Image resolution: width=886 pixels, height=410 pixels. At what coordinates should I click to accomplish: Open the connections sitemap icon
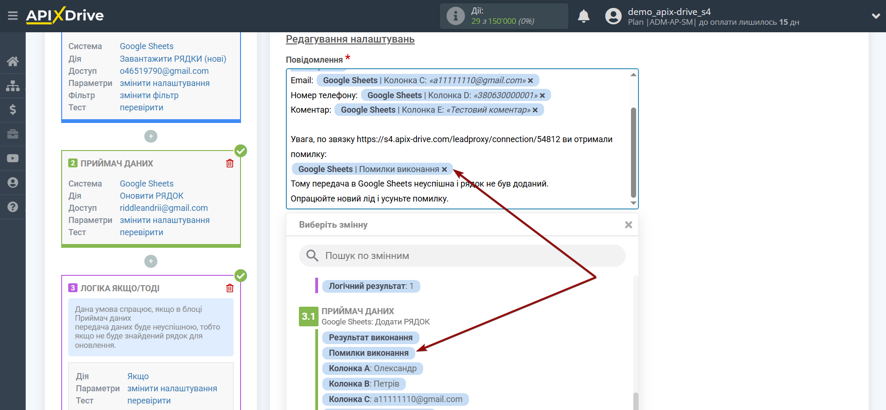(13, 86)
